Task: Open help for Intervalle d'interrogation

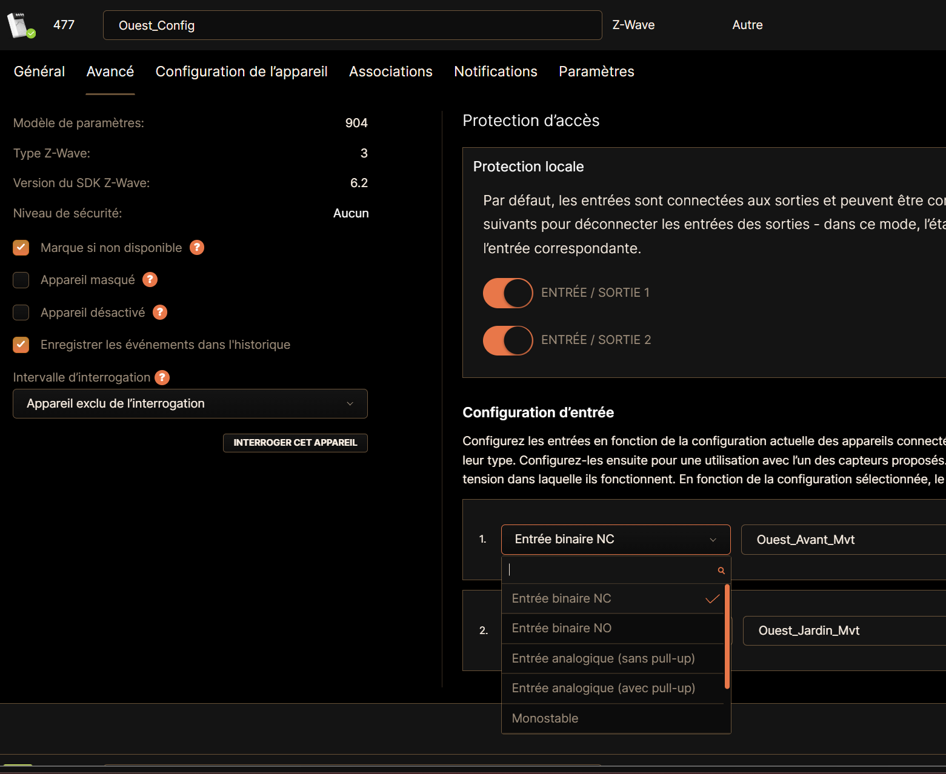Action: click(x=162, y=377)
